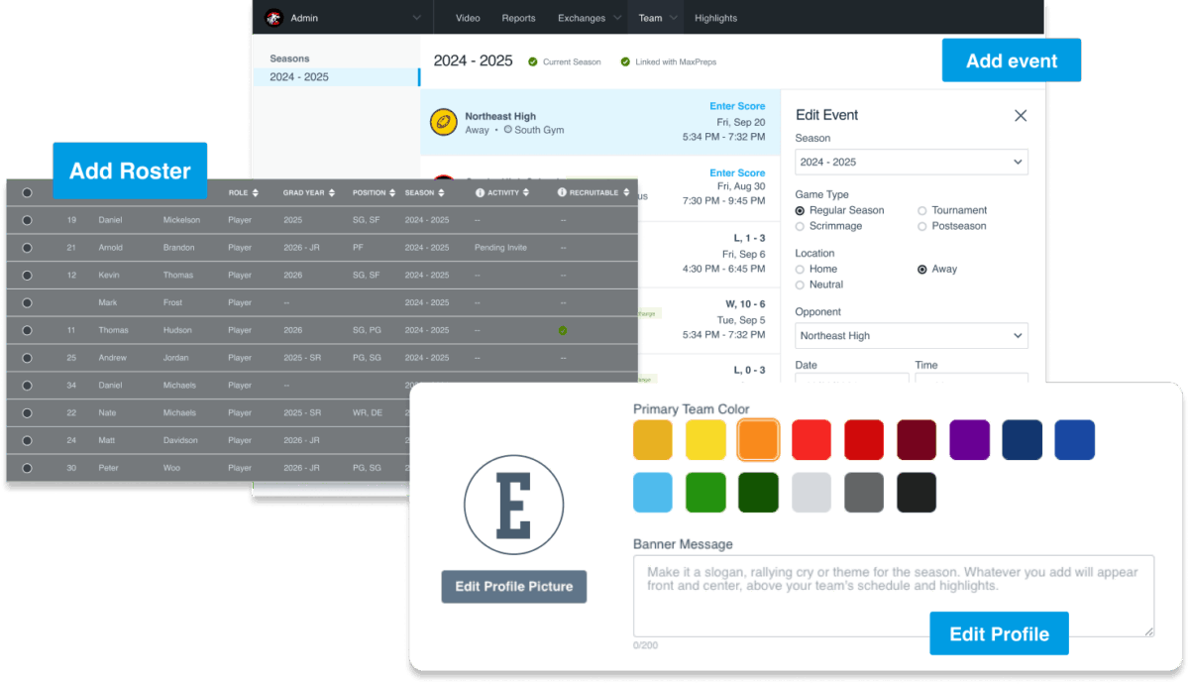Click the Northeast High football icon

(x=443, y=122)
